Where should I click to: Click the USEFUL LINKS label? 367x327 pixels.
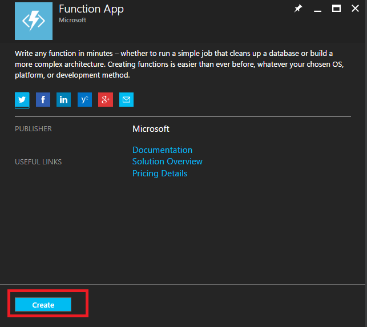(38, 162)
